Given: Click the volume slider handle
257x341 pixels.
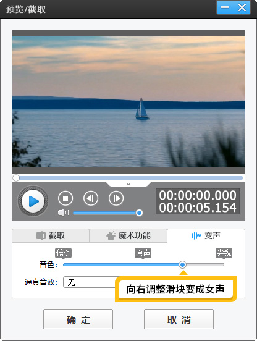Looking at the screenshot, I should point(139,213).
